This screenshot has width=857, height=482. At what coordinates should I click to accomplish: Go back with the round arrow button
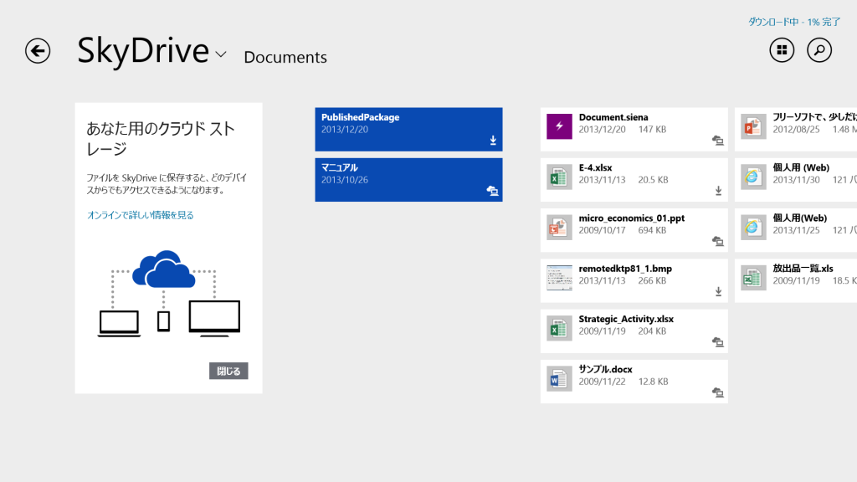pos(38,51)
